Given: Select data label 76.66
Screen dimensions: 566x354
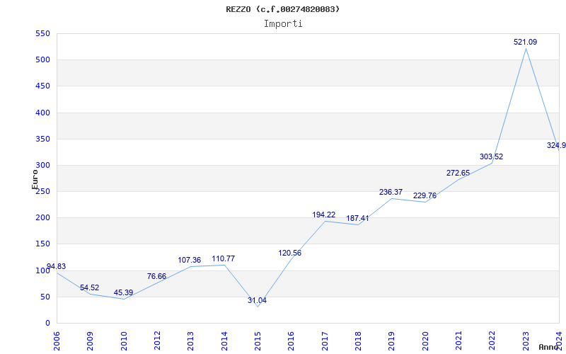Looking at the screenshot, I should pyautogui.click(x=156, y=276).
